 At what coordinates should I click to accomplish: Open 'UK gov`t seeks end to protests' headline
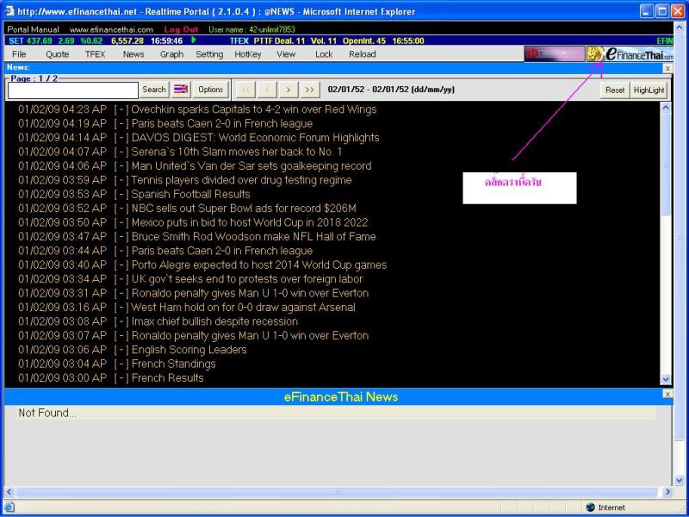(247, 278)
